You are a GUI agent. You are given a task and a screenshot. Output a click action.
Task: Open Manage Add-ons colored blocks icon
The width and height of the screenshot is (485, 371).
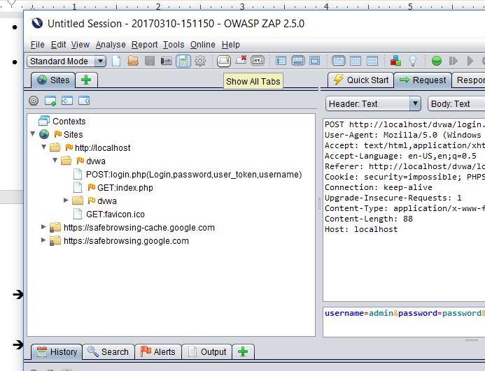pyautogui.click(x=395, y=61)
